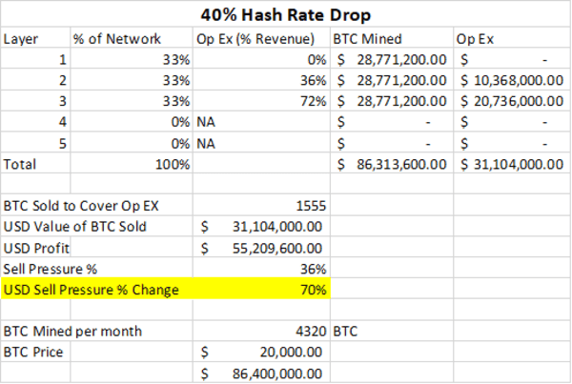Select the Layer 3 cell
This screenshot has height=384, width=572.
click(35, 101)
